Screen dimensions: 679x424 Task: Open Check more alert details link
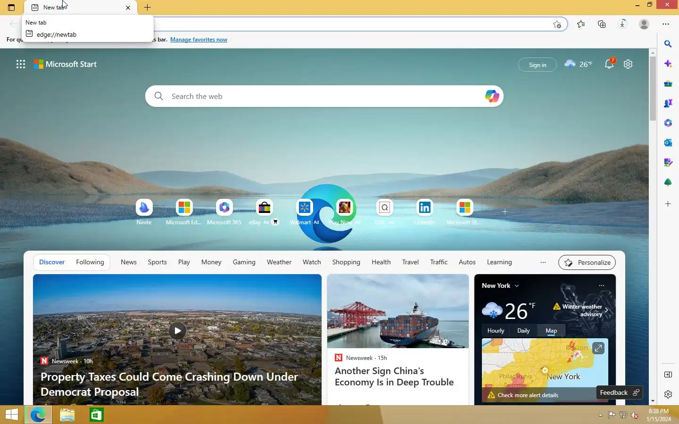[528, 395]
